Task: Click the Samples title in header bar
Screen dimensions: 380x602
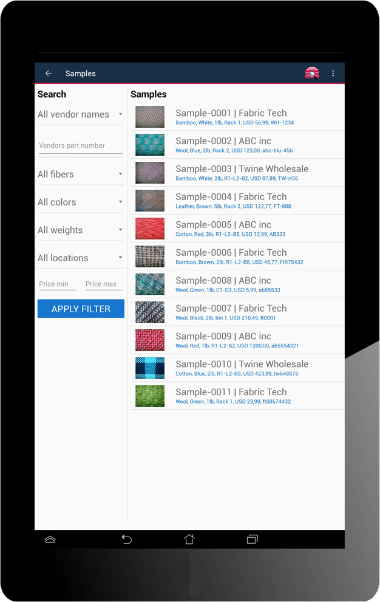Action: [80, 73]
